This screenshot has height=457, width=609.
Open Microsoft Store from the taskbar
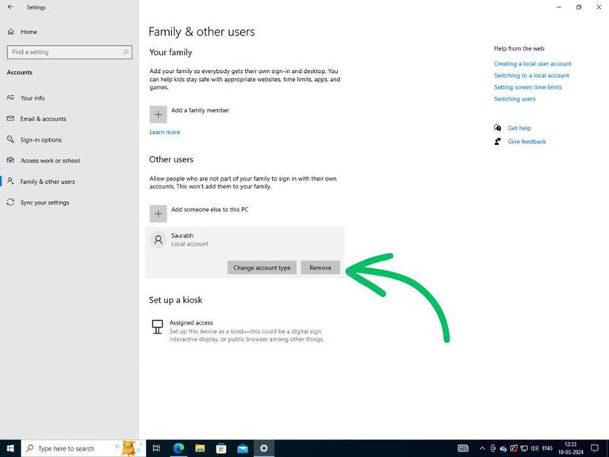[221, 448]
